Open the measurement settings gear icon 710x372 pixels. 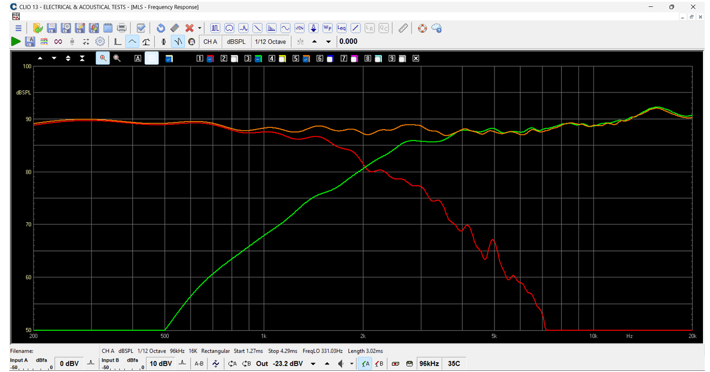[100, 42]
